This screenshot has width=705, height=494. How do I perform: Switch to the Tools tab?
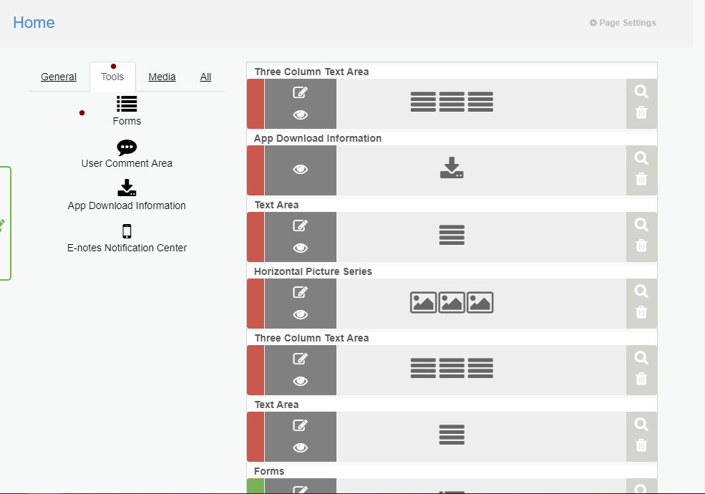112,77
